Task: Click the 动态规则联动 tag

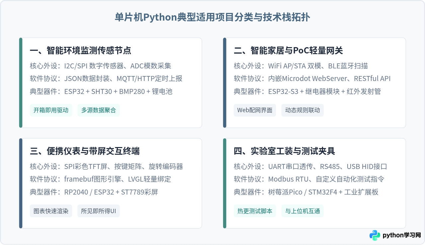Action: (302, 110)
